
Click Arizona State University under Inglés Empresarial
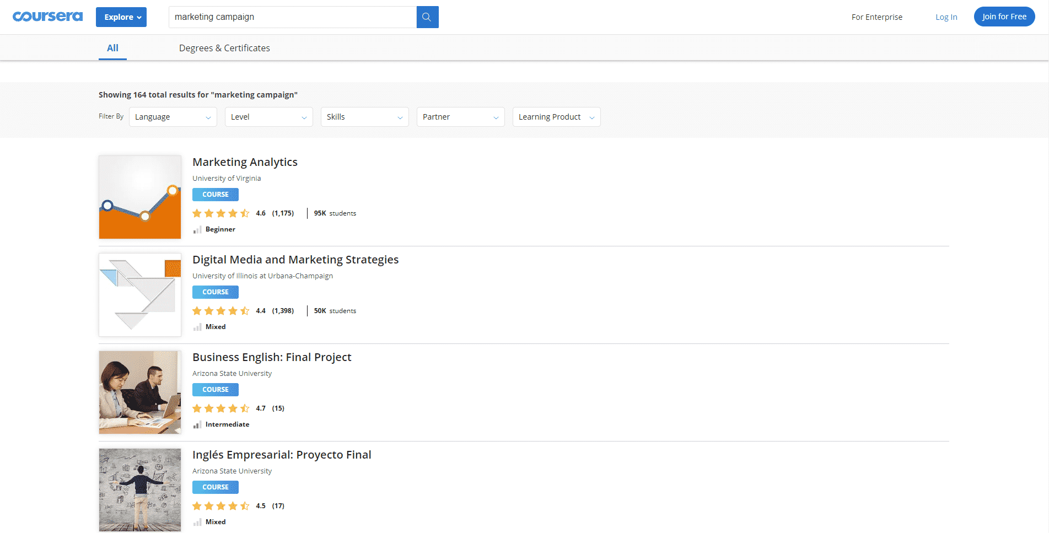pos(232,471)
